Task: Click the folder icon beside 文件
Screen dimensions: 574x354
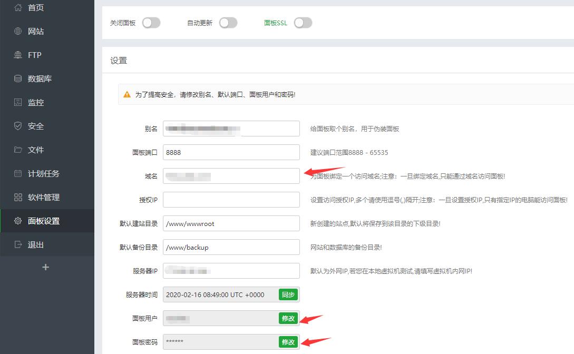Action: (x=18, y=150)
